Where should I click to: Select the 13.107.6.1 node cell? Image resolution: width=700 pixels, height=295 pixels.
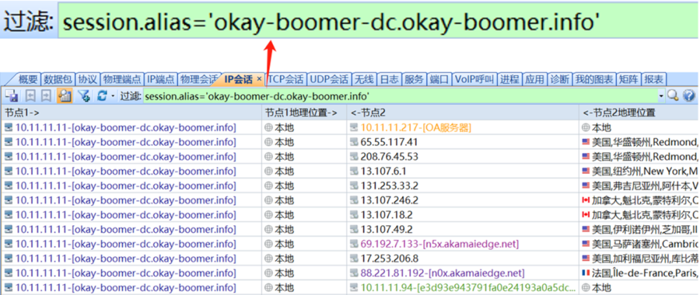pyautogui.click(x=463, y=171)
